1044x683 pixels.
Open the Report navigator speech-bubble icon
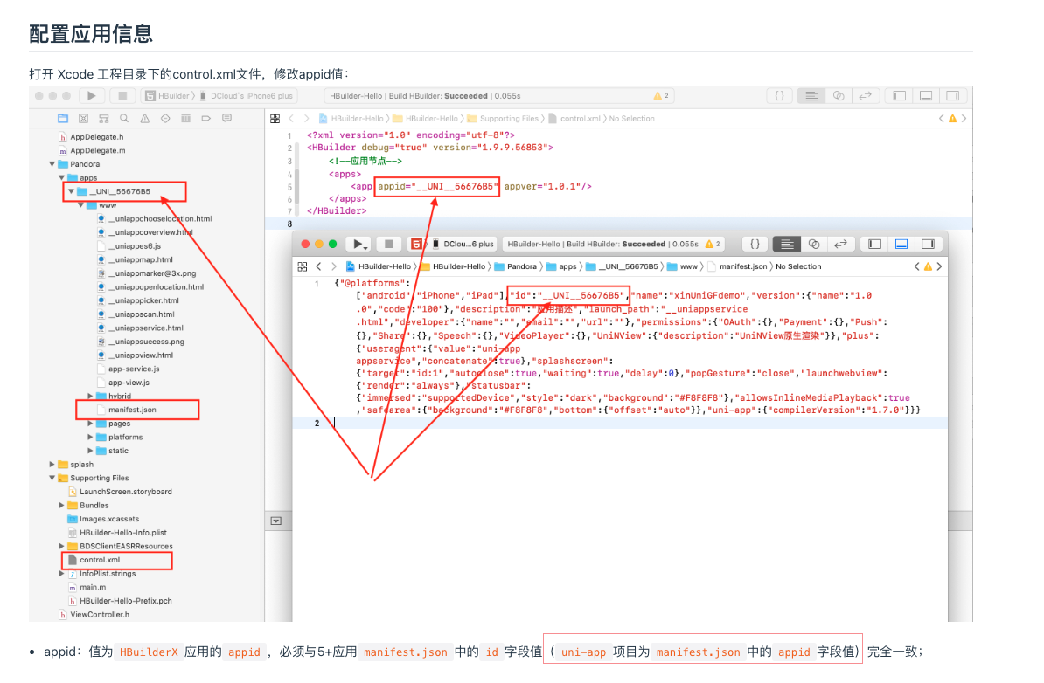click(x=226, y=118)
